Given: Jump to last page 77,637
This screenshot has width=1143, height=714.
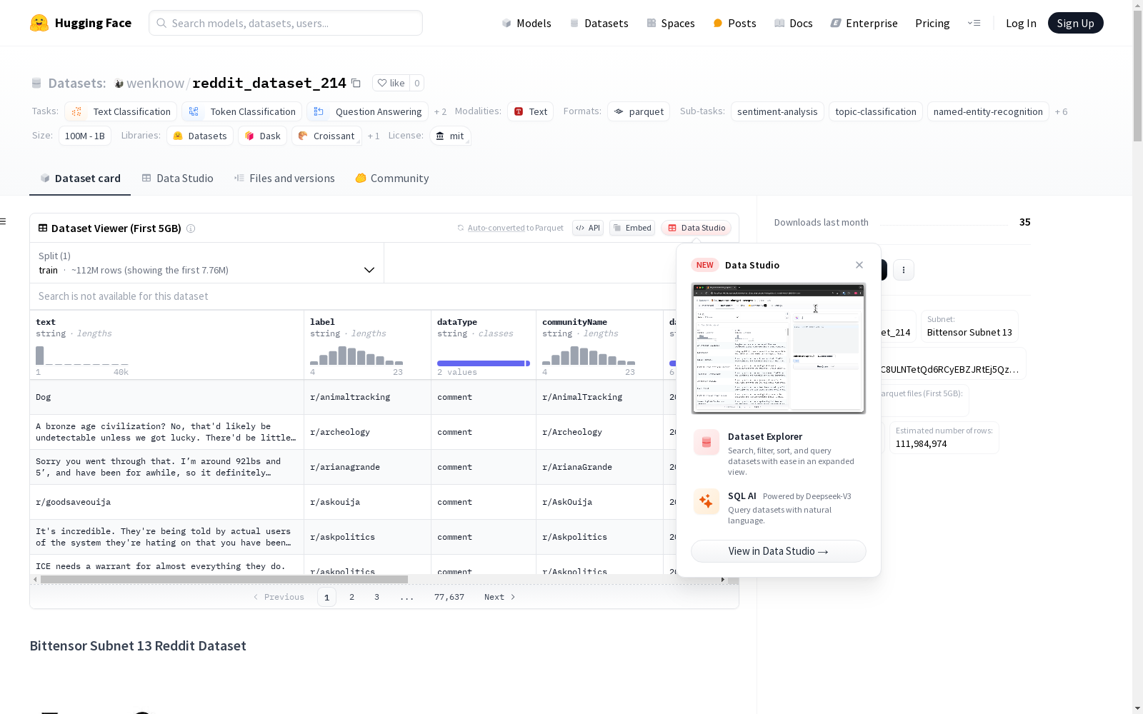Looking at the screenshot, I should click(449, 597).
